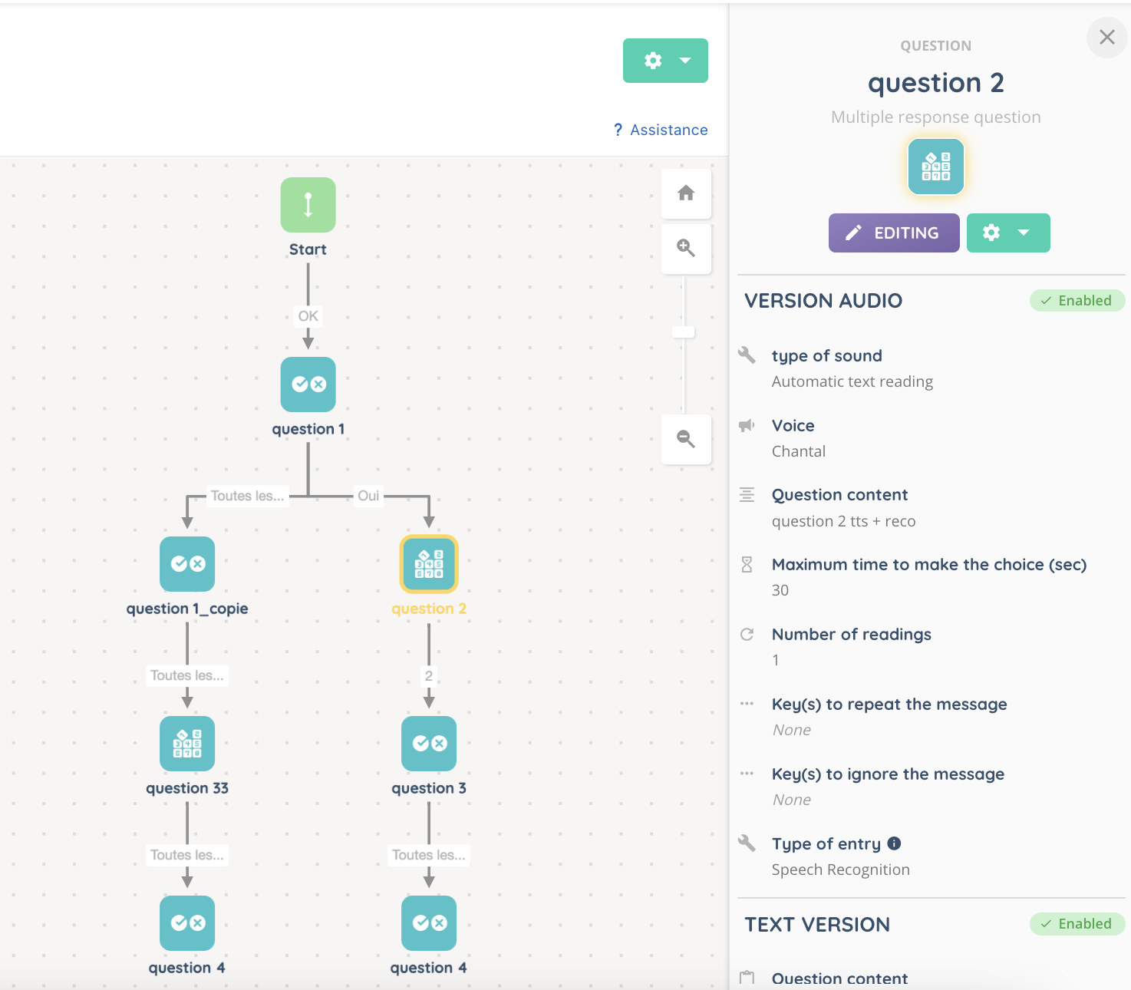Open the green gear dropdown above canvas
Screen dimensions: 1131x990
[665, 61]
